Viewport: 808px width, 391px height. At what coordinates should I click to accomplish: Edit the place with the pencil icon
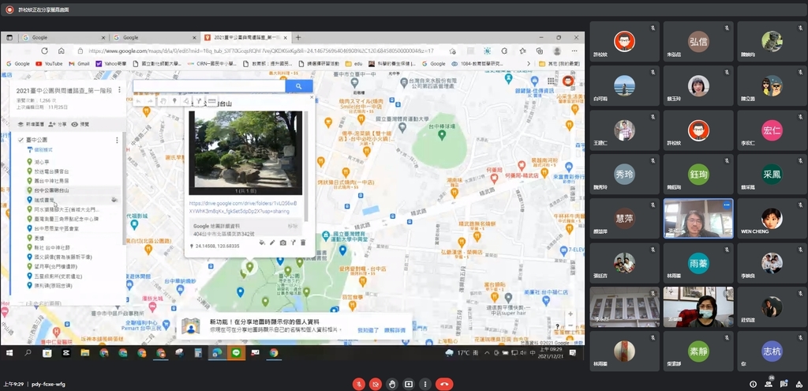click(x=272, y=242)
